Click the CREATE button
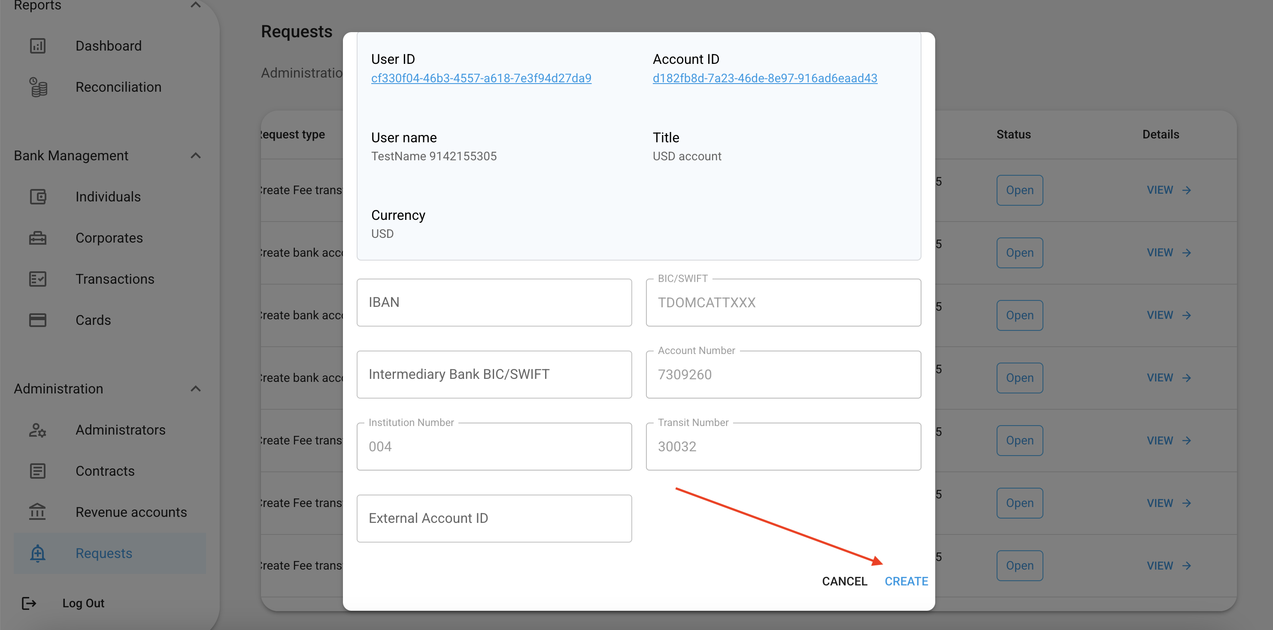Viewport: 1273px width, 630px height. pyautogui.click(x=906, y=581)
